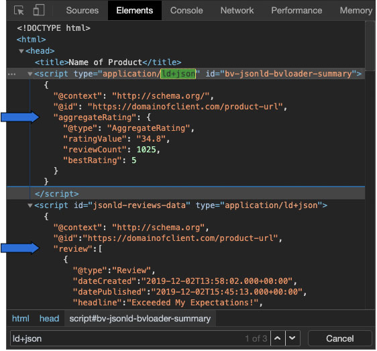The height and width of the screenshot is (351, 377).
Task: Open the Console tab
Action: click(186, 10)
